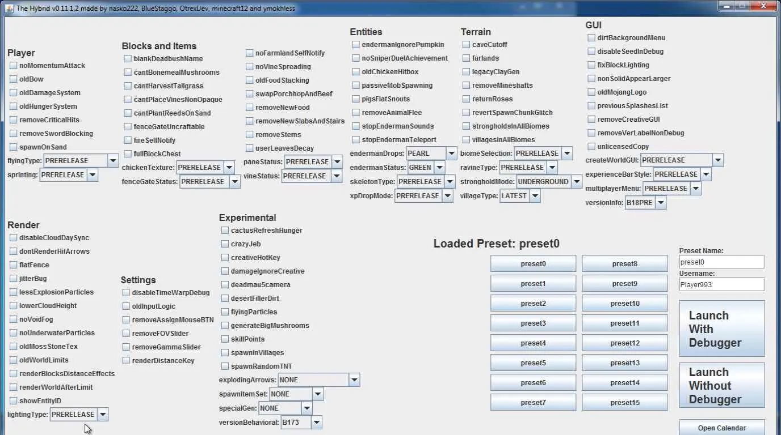
Task: Open the Calendar
Action: 722,428
